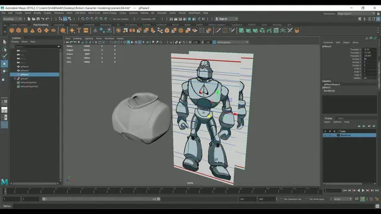Click the New Scene icon
This screenshot has width=381, height=214.
(x=29, y=19)
